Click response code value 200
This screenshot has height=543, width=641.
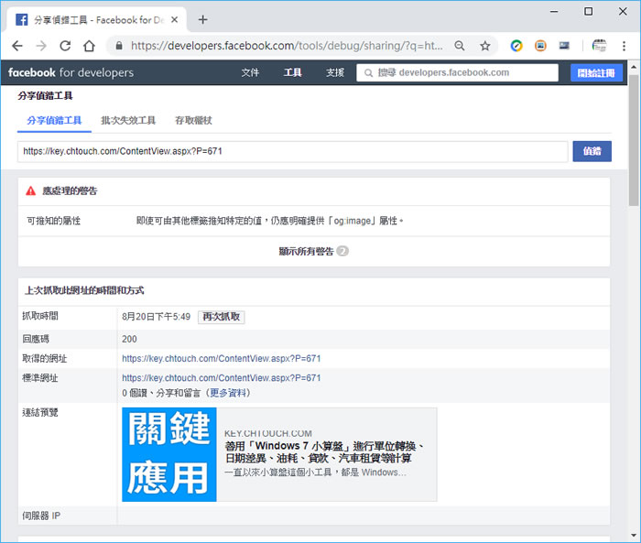pos(129,339)
